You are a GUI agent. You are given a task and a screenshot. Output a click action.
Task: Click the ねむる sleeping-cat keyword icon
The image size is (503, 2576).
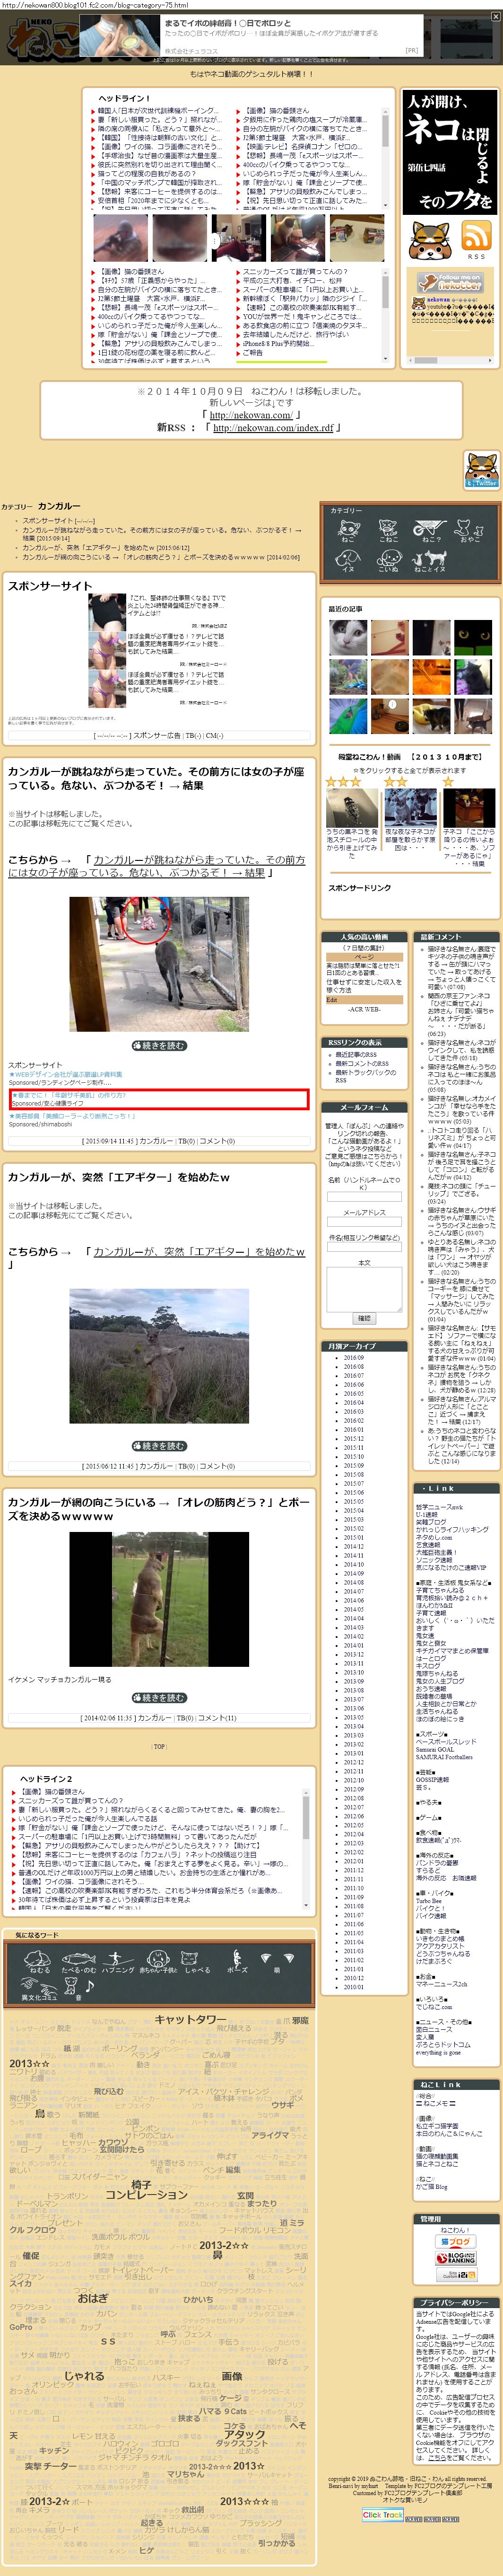(40, 1961)
